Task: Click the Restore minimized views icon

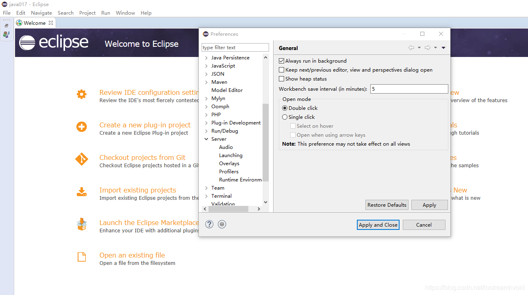Action: pos(7,26)
